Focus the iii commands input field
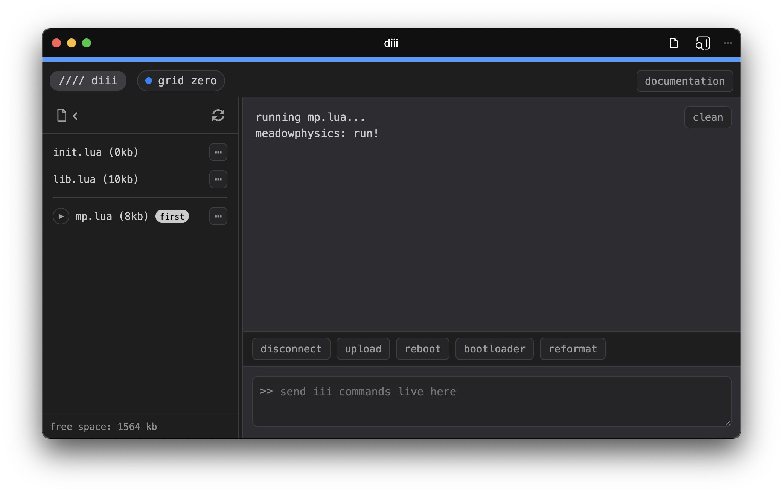This screenshot has height=494, width=783. [492, 401]
